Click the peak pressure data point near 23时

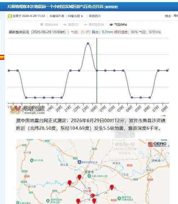(88, 44)
